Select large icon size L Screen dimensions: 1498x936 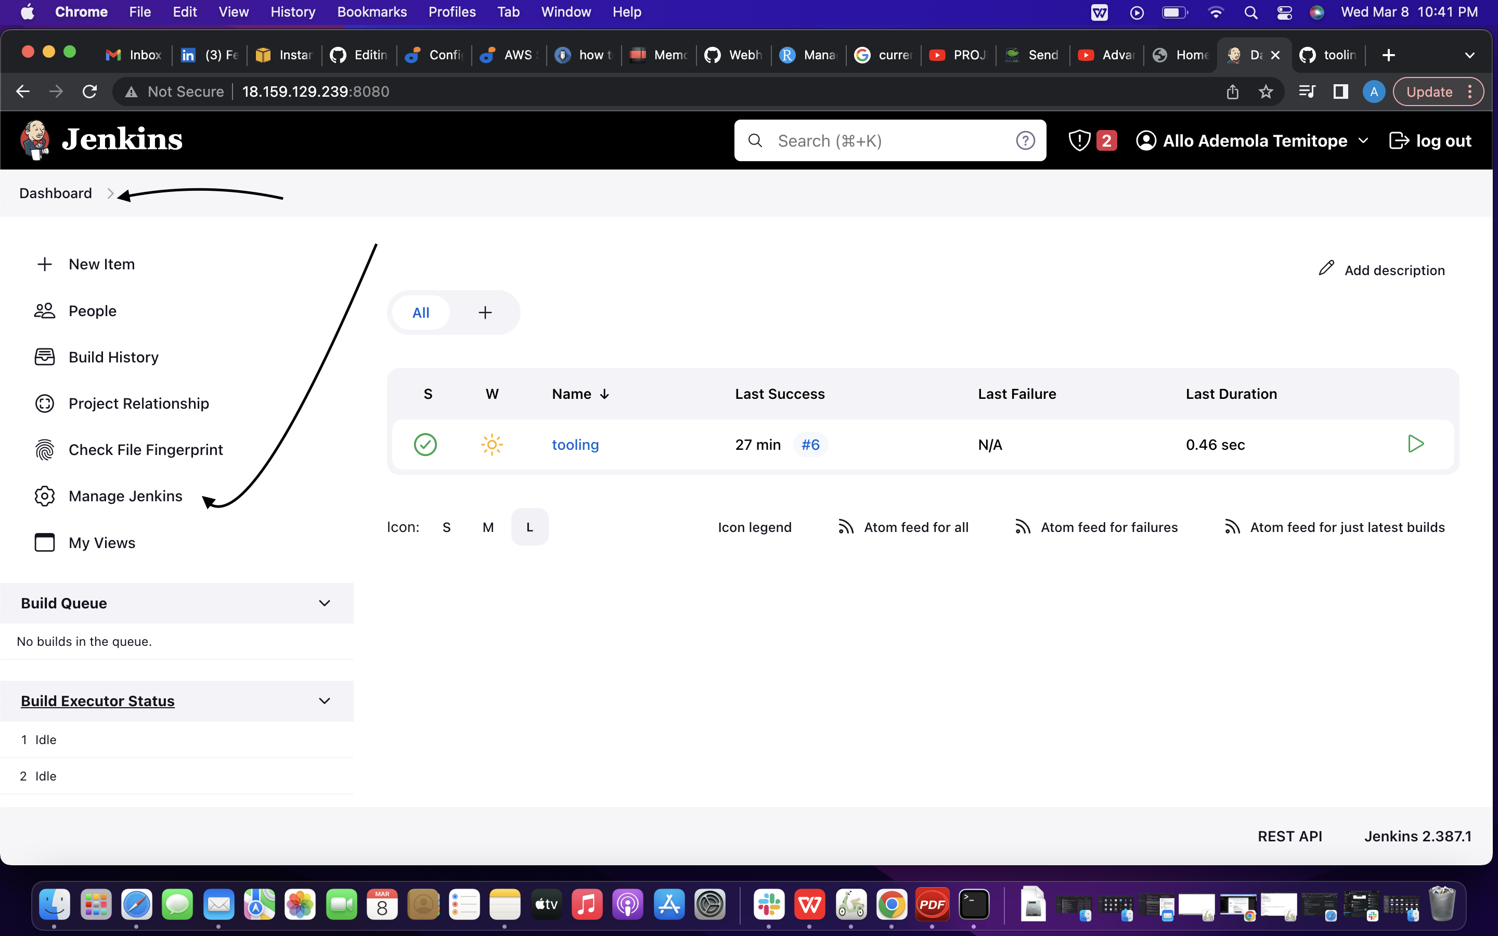click(x=530, y=527)
